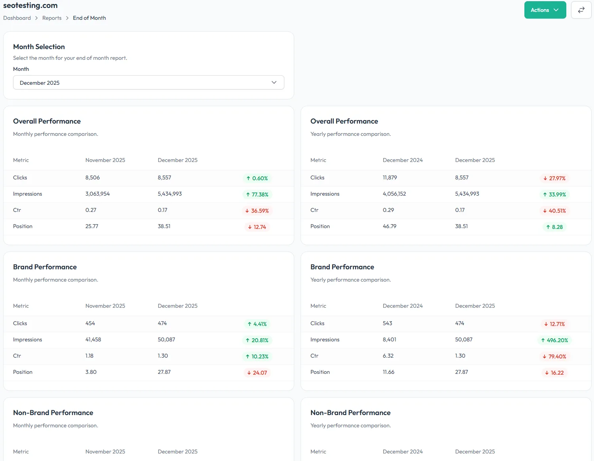Navigate to the Dashboard breadcrumb
594x461 pixels.
(17, 18)
